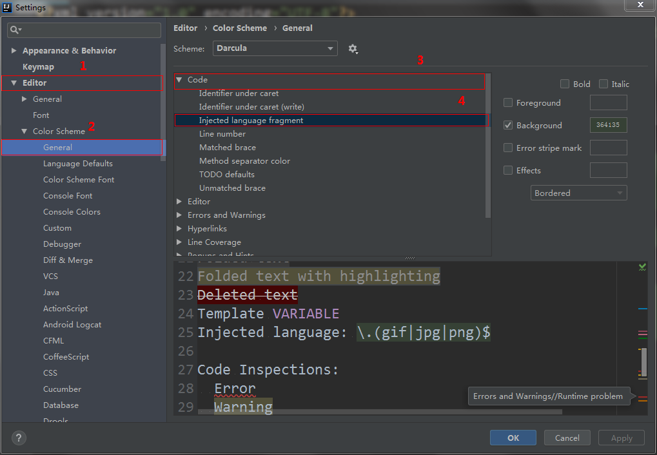Expand Appearance & Behavior in sidebar
This screenshot has width=657, height=455.
(14, 50)
